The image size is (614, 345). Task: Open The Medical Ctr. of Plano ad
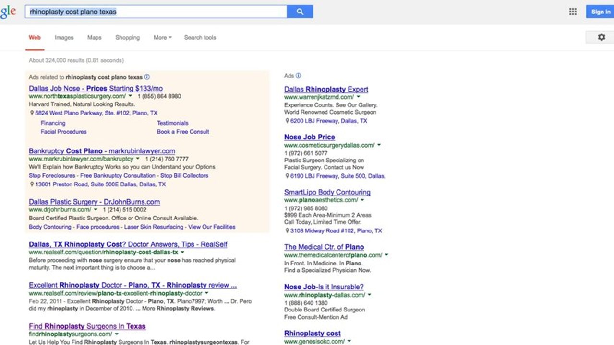pyautogui.click(x=324, y=247)
